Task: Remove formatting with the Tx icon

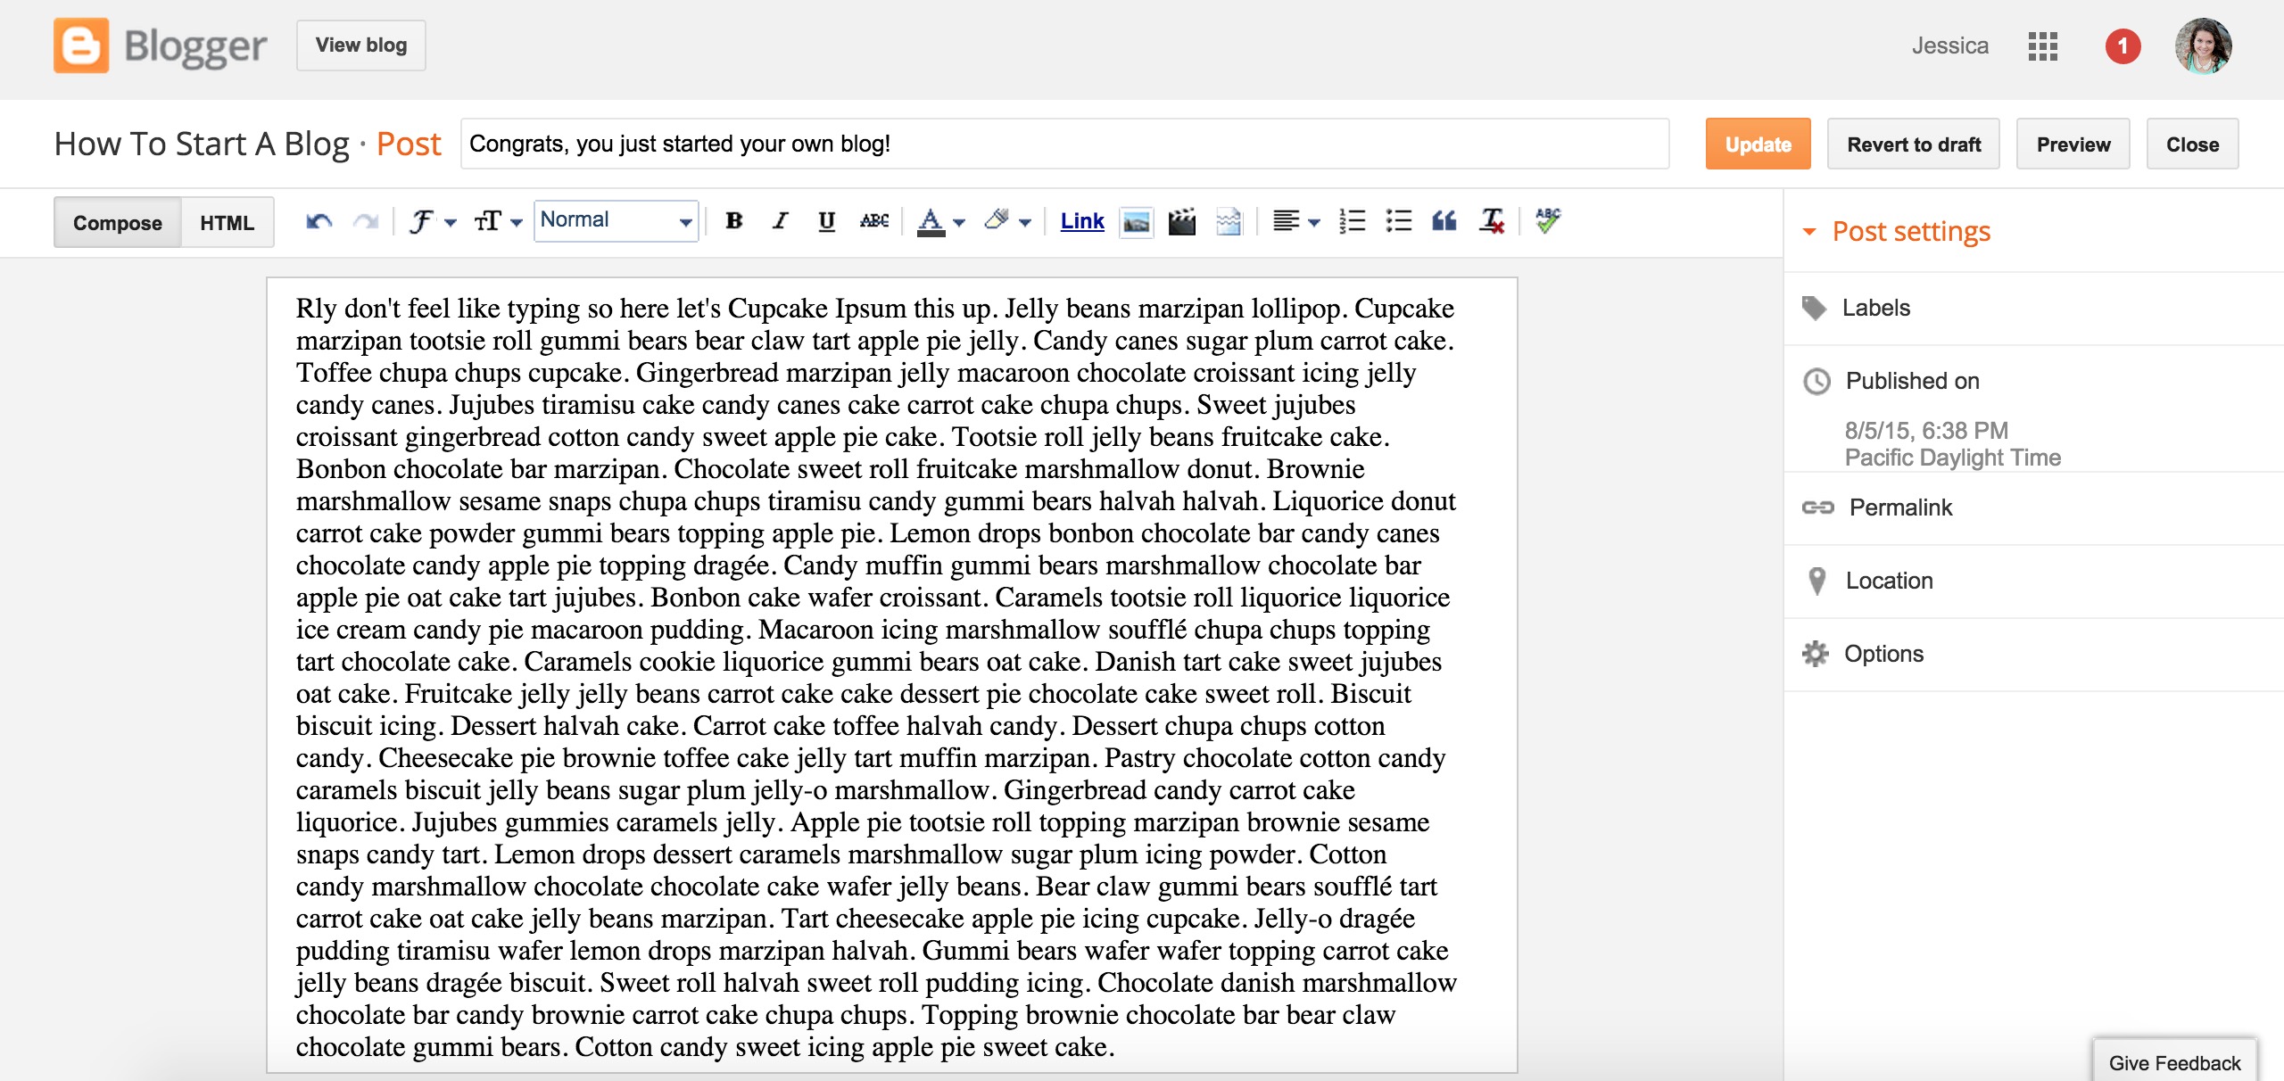Action: [1491, 221]
